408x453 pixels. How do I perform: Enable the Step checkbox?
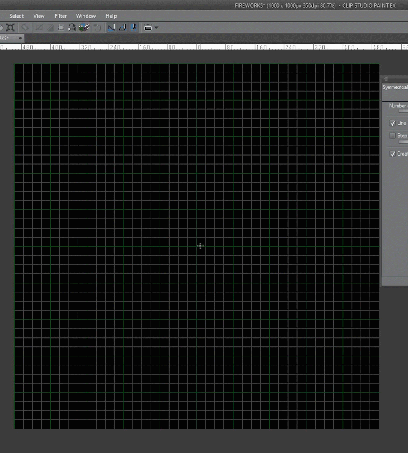pos(393,136)
